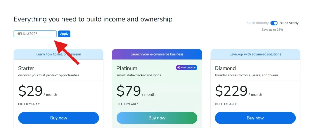Select the Level-up with advanced solutions banner

(x=255, y=54)
